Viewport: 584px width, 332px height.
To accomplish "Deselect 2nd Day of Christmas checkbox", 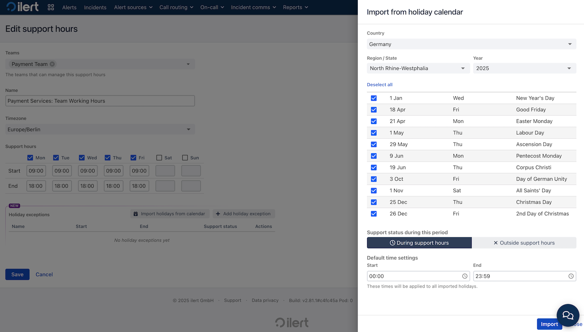I will (374, 214).
